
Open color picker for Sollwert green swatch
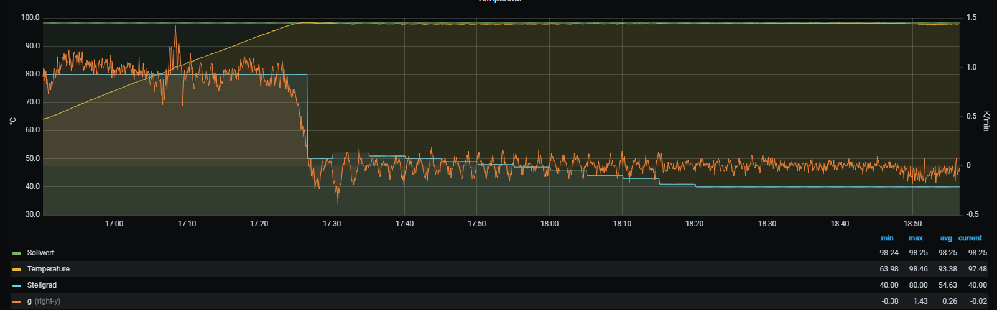click(17, 253)
